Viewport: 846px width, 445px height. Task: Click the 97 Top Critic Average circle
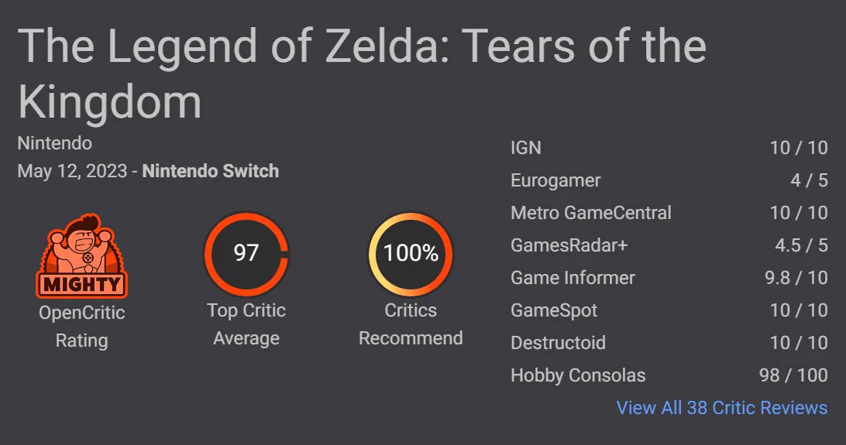coord(246,254)
